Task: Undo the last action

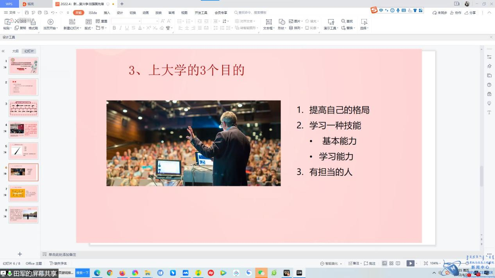Action: [52, 13]
